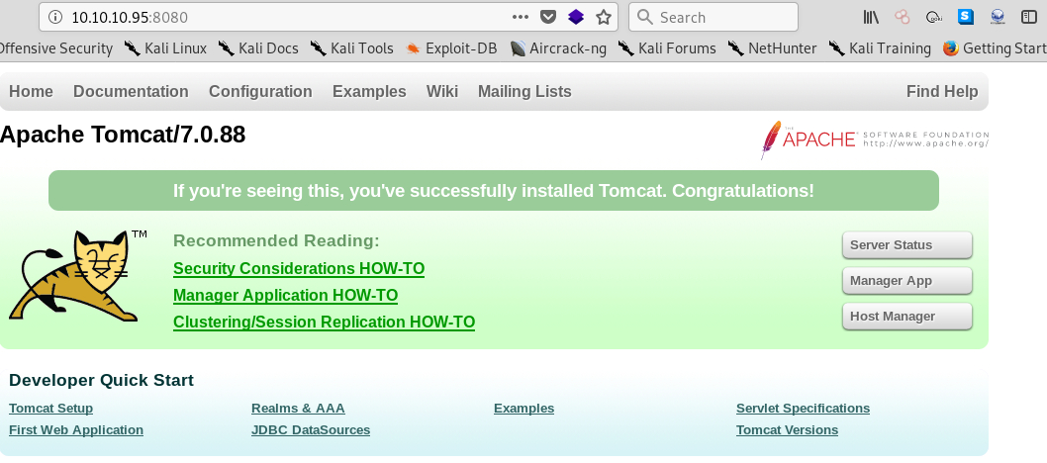Click the Apache Tomcat/7.0.88 heading

point(123,135)
